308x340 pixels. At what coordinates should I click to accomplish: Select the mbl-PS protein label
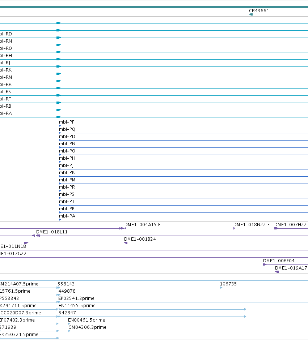(67, 194)
